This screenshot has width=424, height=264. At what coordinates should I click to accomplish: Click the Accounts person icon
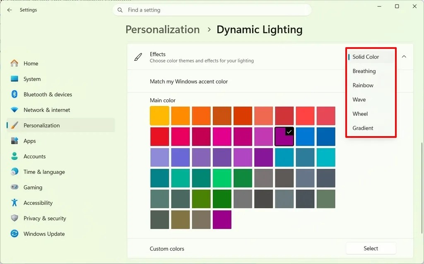click(x=14, y=156)
